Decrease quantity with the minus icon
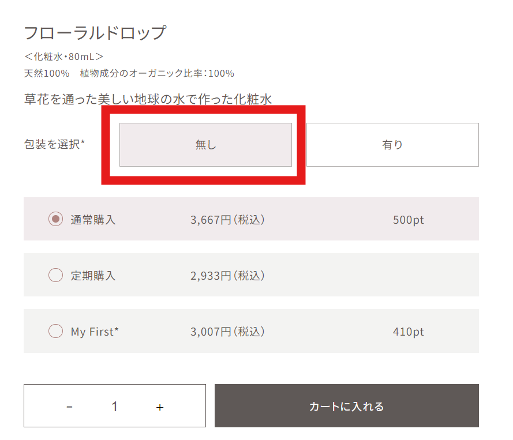Screen dimensions: 513x440 point(70,407)
